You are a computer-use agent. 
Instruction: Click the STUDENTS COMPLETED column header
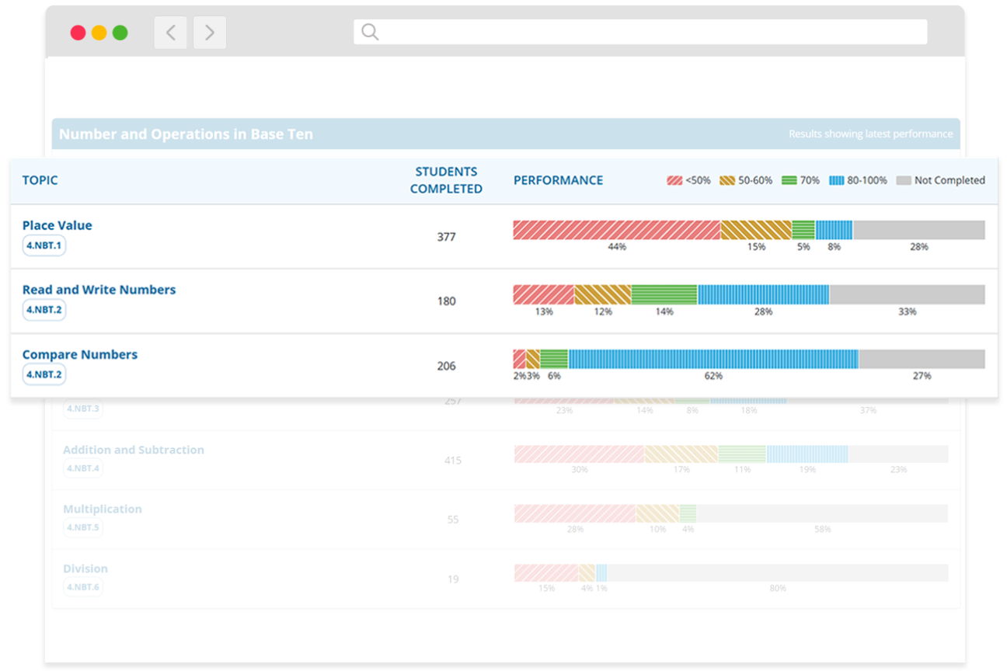pos(447,179)
